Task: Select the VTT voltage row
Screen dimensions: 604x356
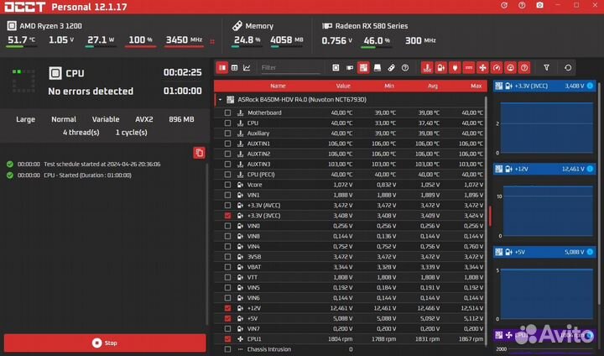Action: [x=350, y=277]
